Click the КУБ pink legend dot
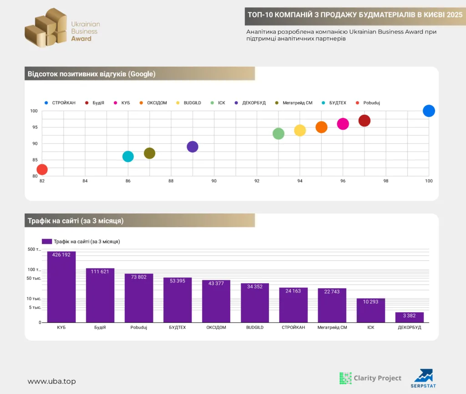Screen dimensions: 466x394 [116, 103]
